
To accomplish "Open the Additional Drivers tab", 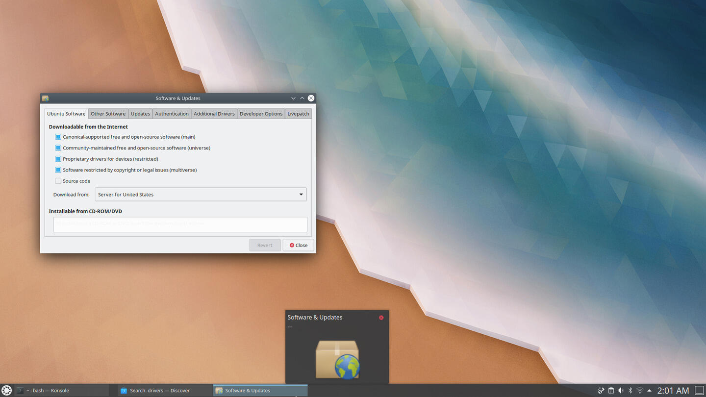I will [x=214, y=114].
